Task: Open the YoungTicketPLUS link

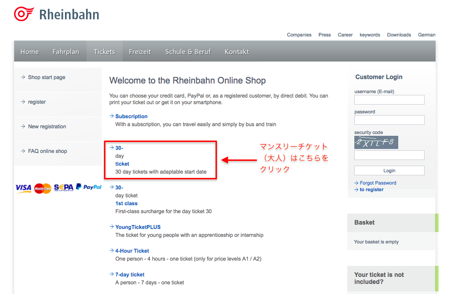Action: (x=138, y=227)
